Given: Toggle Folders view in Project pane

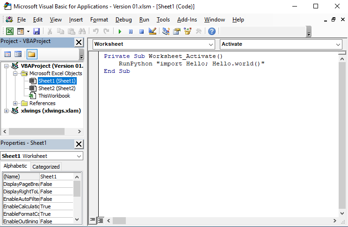Looking at the screenshot, I should point(32,54).
